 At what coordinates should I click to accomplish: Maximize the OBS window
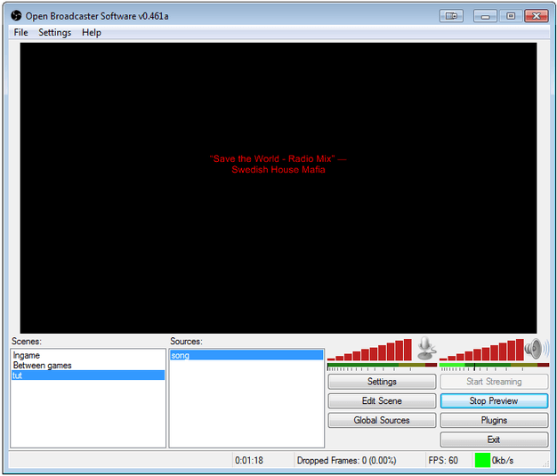click(x=511, y=16)
